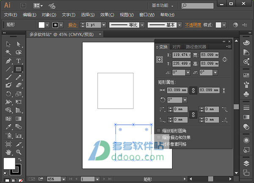Image resolution: width=254 pixels, height=183 pixels.
Task: Open 基本 brush definition dropdown
Action: coord(179,25)
